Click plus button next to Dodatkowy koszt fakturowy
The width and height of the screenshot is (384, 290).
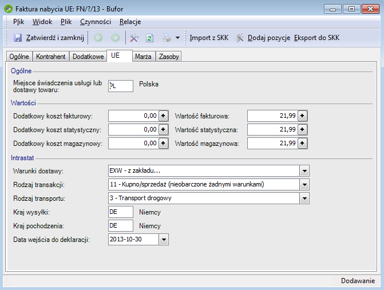163,116
